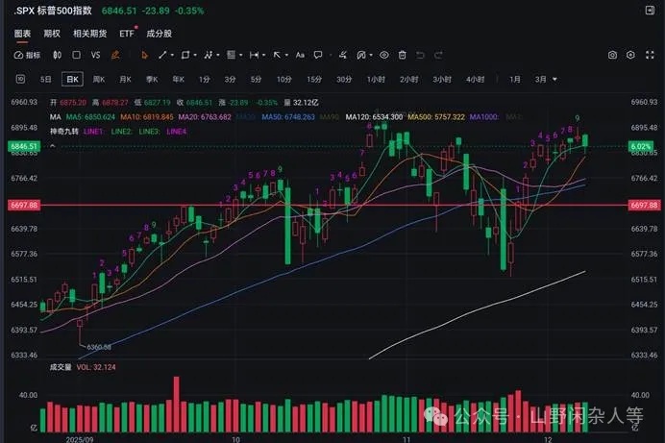This screenshot has height=443, width=665.
Task: Select the 15分 timeframe button
Action: click(314, 79)
